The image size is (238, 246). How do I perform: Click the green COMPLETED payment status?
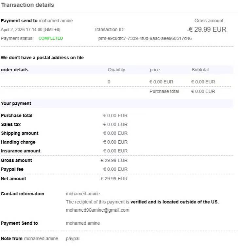tap(51, 38)
